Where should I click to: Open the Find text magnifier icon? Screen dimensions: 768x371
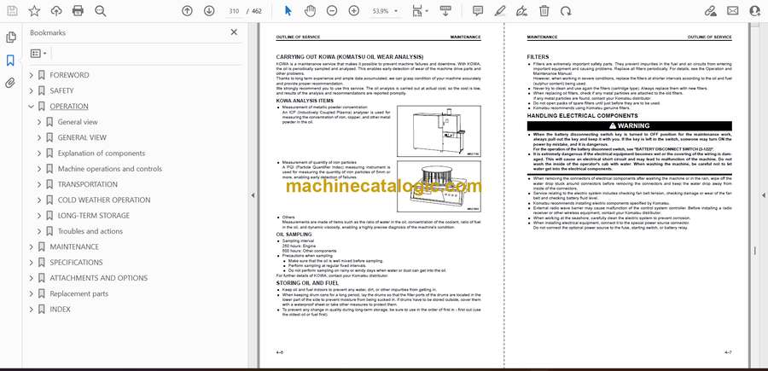click(x=101, y=11)
